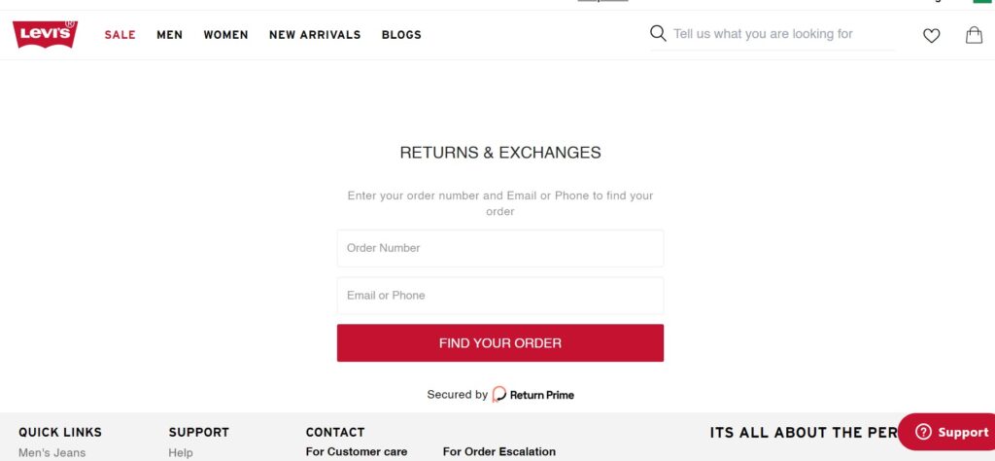Click the search magnifier icon
Image resolution: width=995 pixels, height=461 pixels.
pyautogui.click(x=658, y=33)
